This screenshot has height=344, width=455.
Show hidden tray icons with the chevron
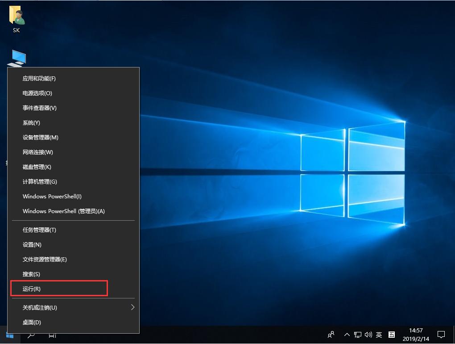[x=347, y=335]
